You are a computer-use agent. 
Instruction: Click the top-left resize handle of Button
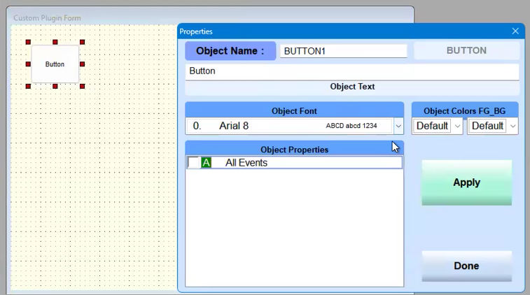point(29,42)
